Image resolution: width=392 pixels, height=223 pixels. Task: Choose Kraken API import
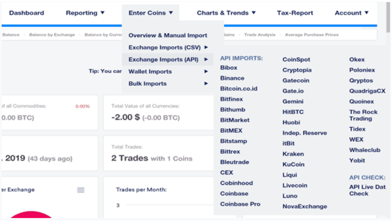293,154
